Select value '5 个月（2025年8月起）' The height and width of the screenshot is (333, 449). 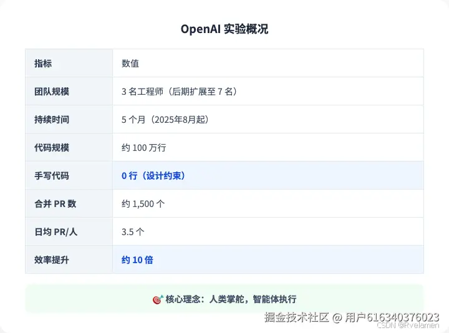tap(167, 119)
